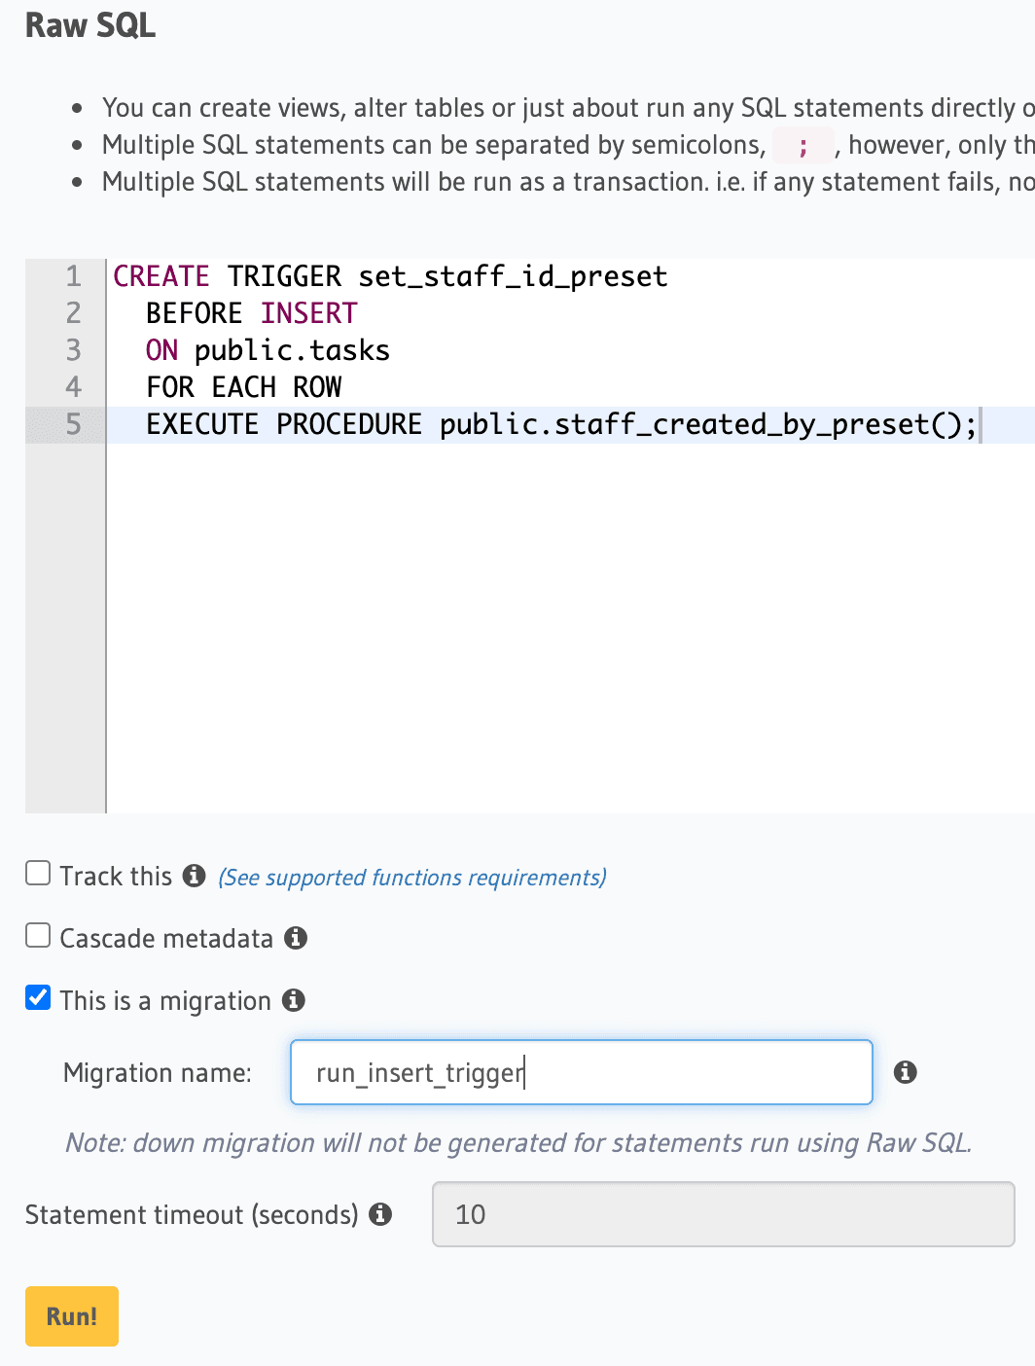Open the supported functions requirements link

[x=410, y=877]
